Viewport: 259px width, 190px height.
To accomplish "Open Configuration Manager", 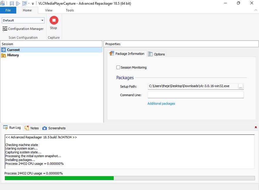I will (x=23, y=29).
